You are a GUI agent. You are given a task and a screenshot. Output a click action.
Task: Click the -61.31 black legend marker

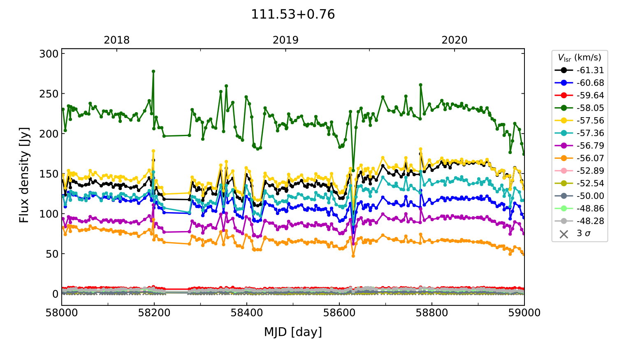click(x=564, y=70)
